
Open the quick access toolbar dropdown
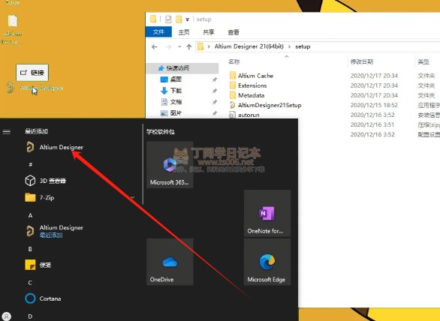187,19
